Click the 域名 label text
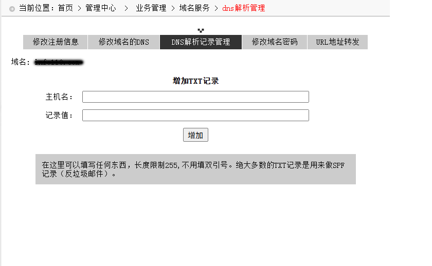The width and height of the screenshot is (432, 266). click(x=21, y=62)
